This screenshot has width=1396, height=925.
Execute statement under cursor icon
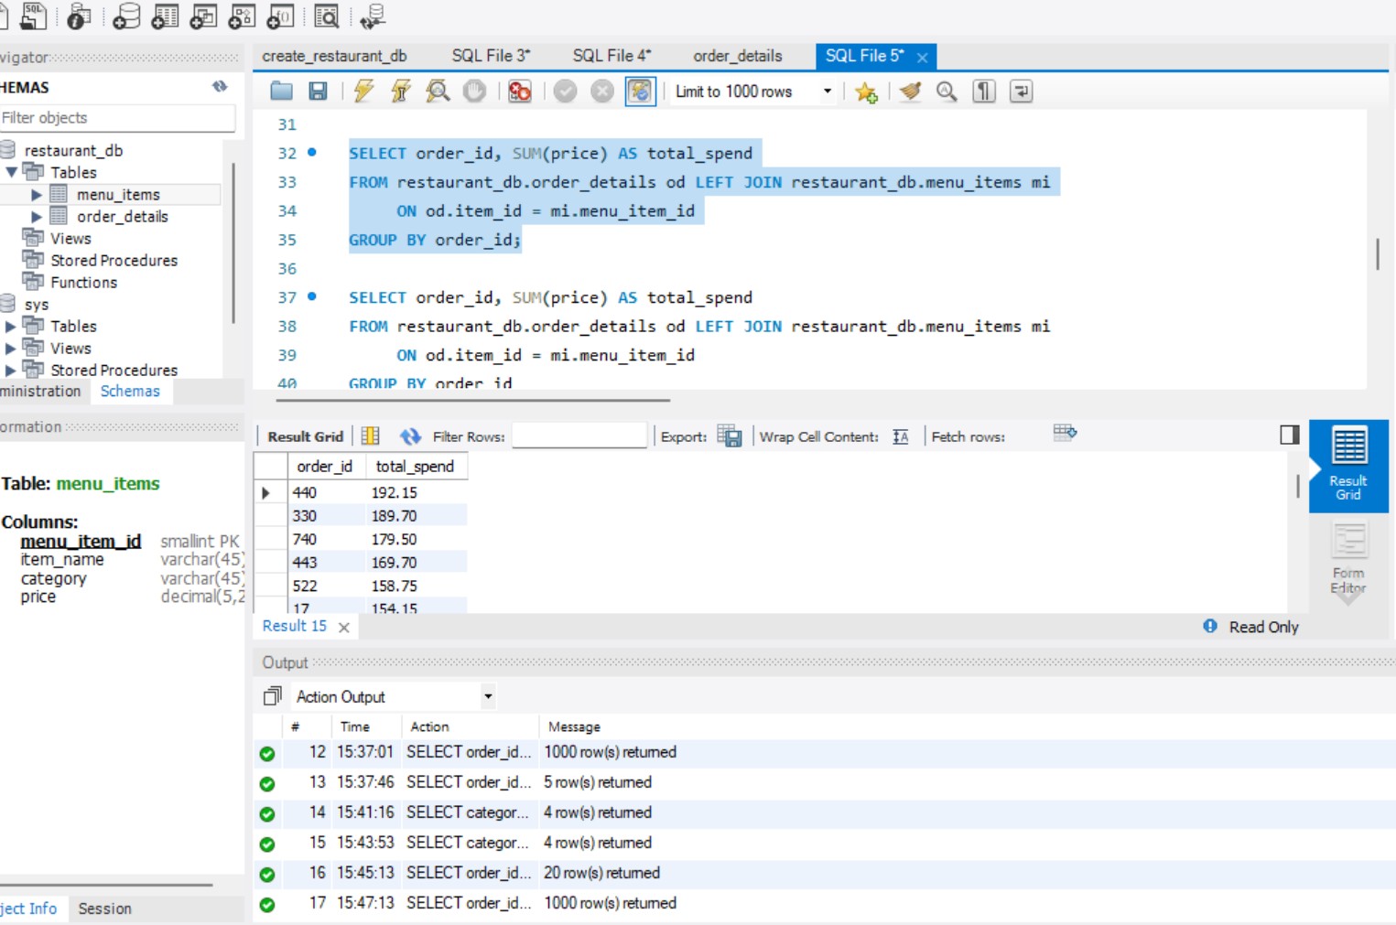pyautogui.click(x=400, y=91)
